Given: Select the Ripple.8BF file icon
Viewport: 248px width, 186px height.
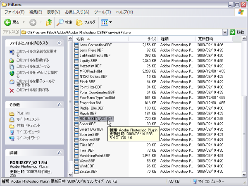Looking at the screenshot, I should pyautogui.click(x=76, y=114).
